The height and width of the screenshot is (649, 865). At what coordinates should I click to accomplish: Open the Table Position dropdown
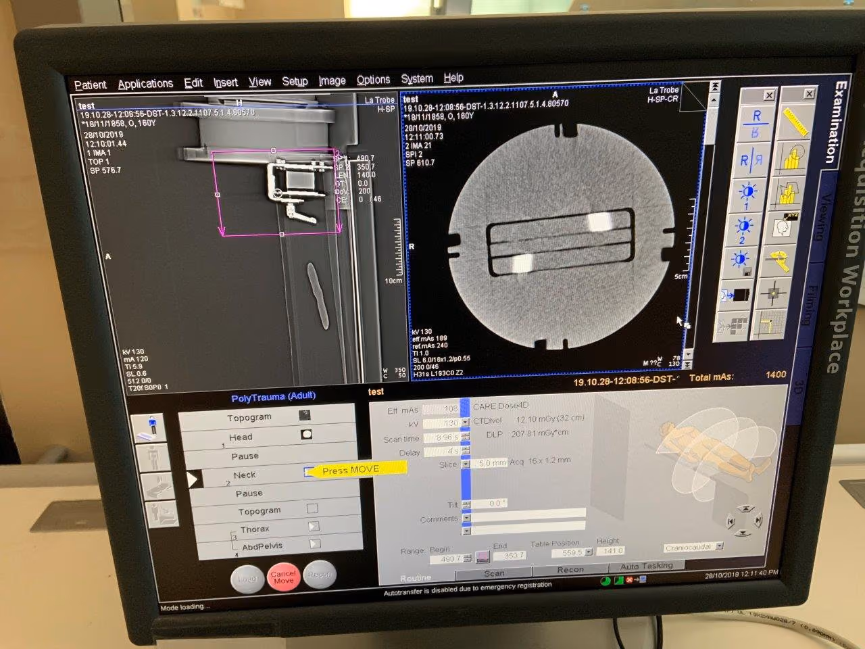589,552
